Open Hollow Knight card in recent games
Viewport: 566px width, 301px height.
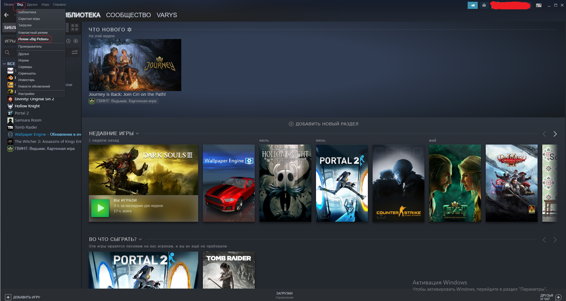pos(285,183)
